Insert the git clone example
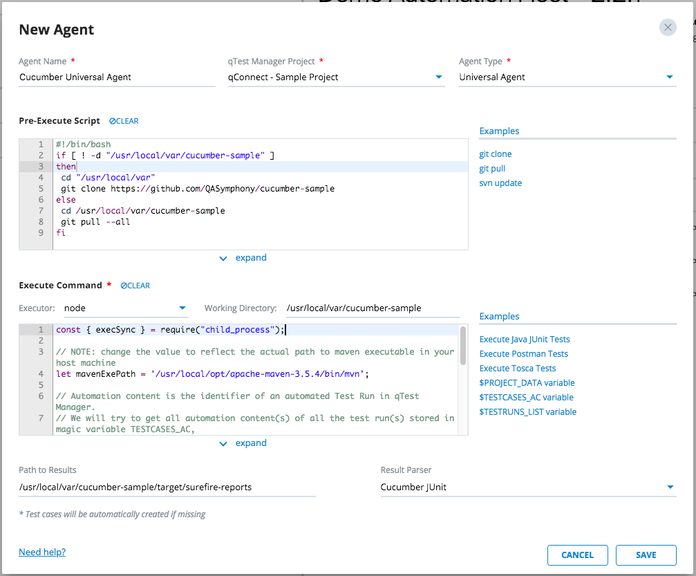The height and width of the screenshot is (576, 696). 496,154
